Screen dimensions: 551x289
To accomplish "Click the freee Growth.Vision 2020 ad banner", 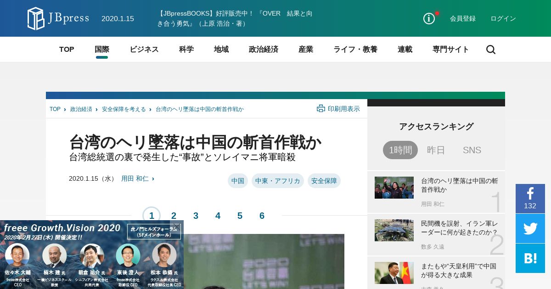I will click(x=92, y=255).
